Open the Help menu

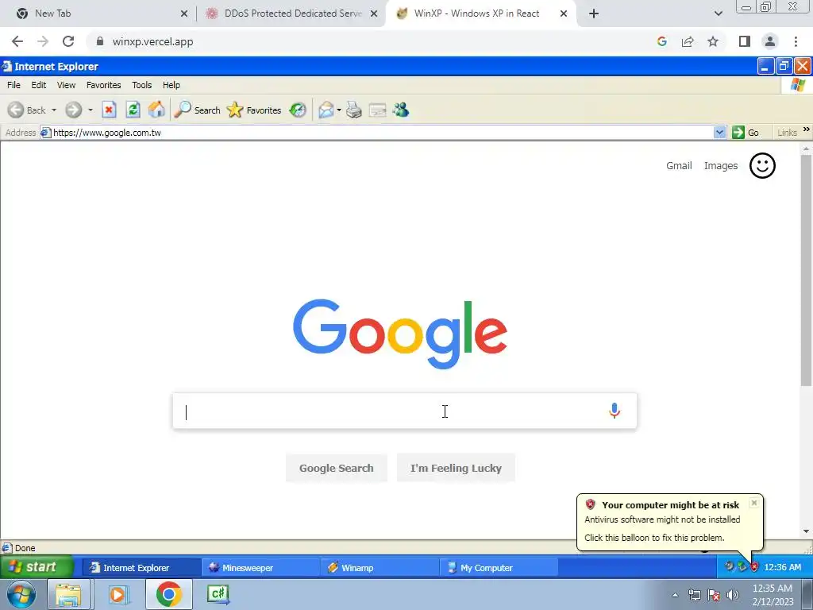click(171, 85)
